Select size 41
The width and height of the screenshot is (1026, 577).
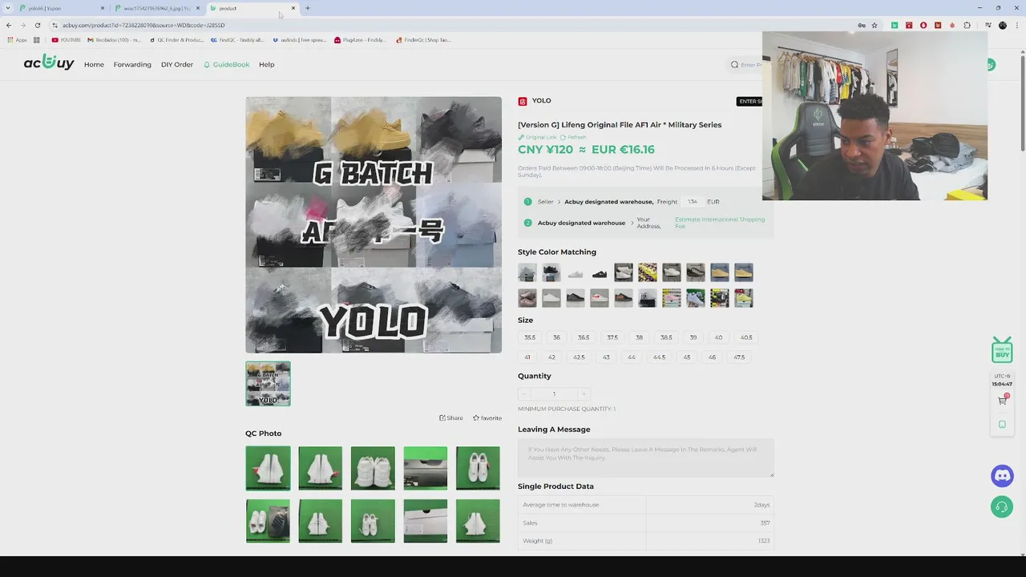527,357
